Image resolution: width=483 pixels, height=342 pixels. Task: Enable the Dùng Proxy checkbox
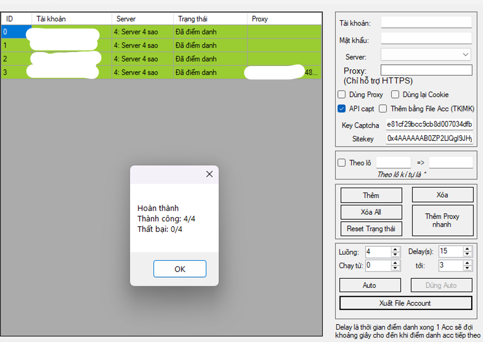(x=342, y=95)
